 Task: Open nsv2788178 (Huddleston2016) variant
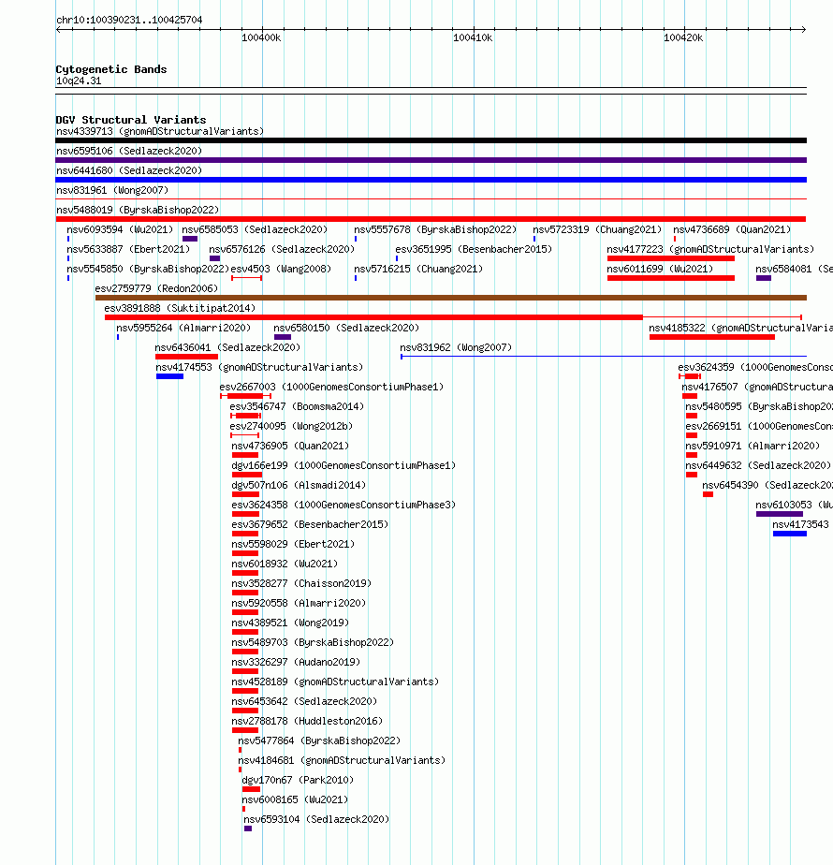click(307, 722)
